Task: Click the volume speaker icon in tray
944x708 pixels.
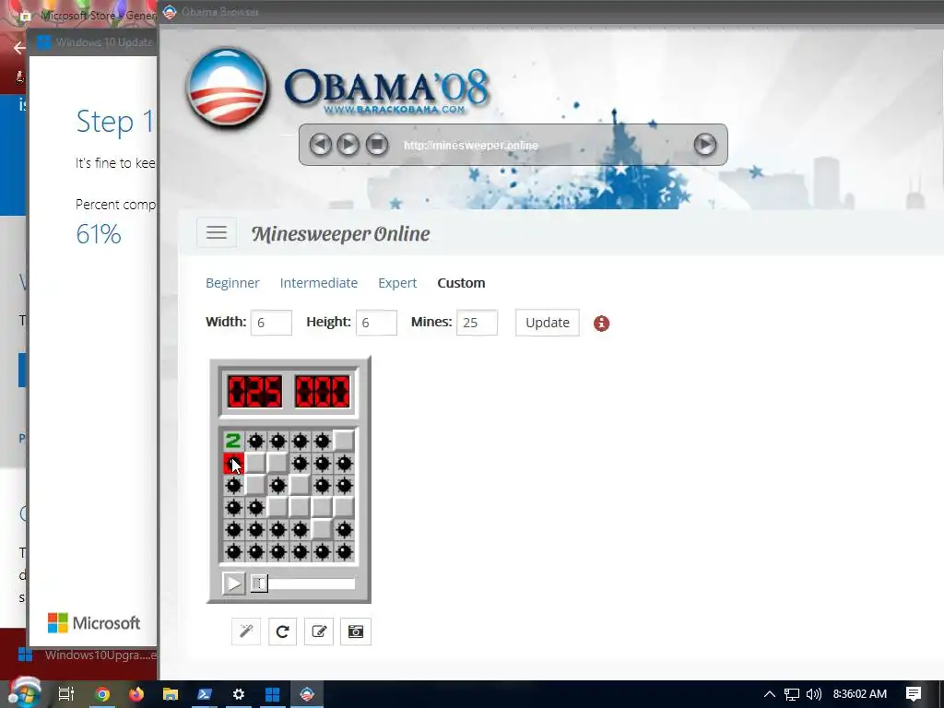Action: 813,694
